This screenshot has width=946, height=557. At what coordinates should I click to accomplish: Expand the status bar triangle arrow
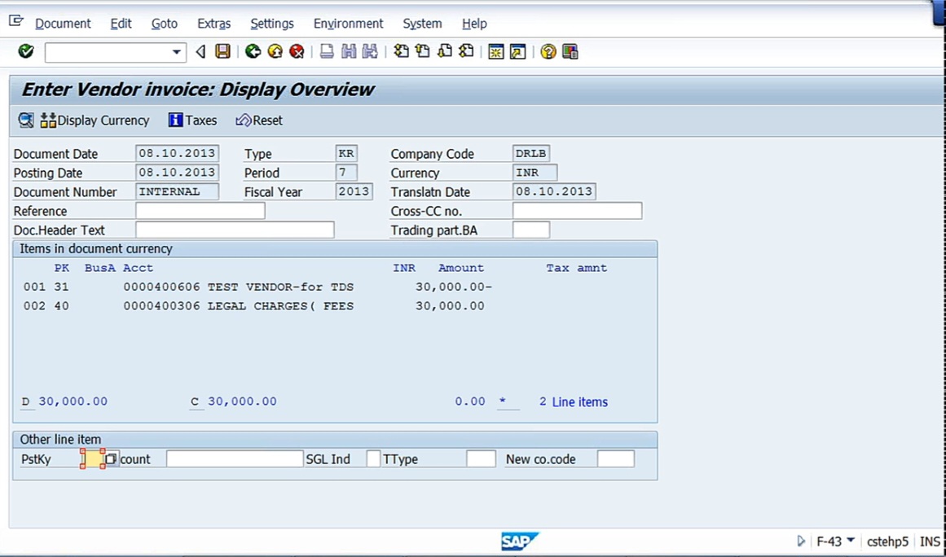[801, 542]
